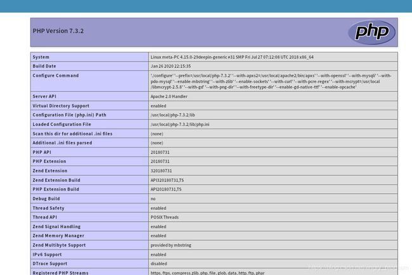Select the 'PHP Extension' label

coord(49,162)
